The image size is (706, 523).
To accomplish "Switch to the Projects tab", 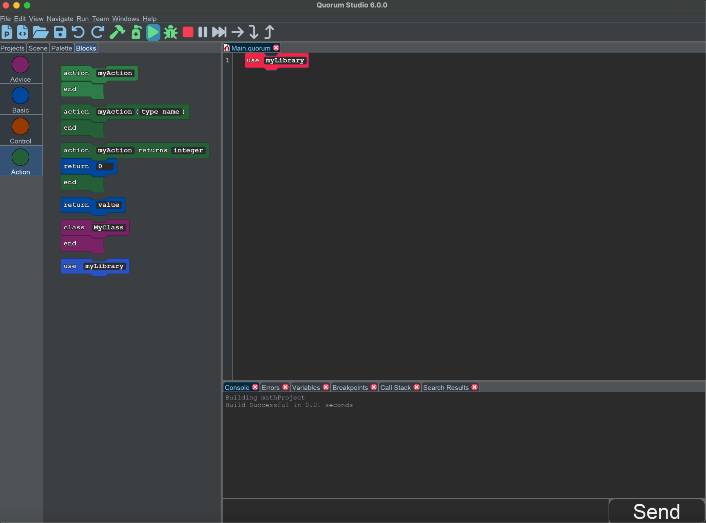I will [12, 48].
